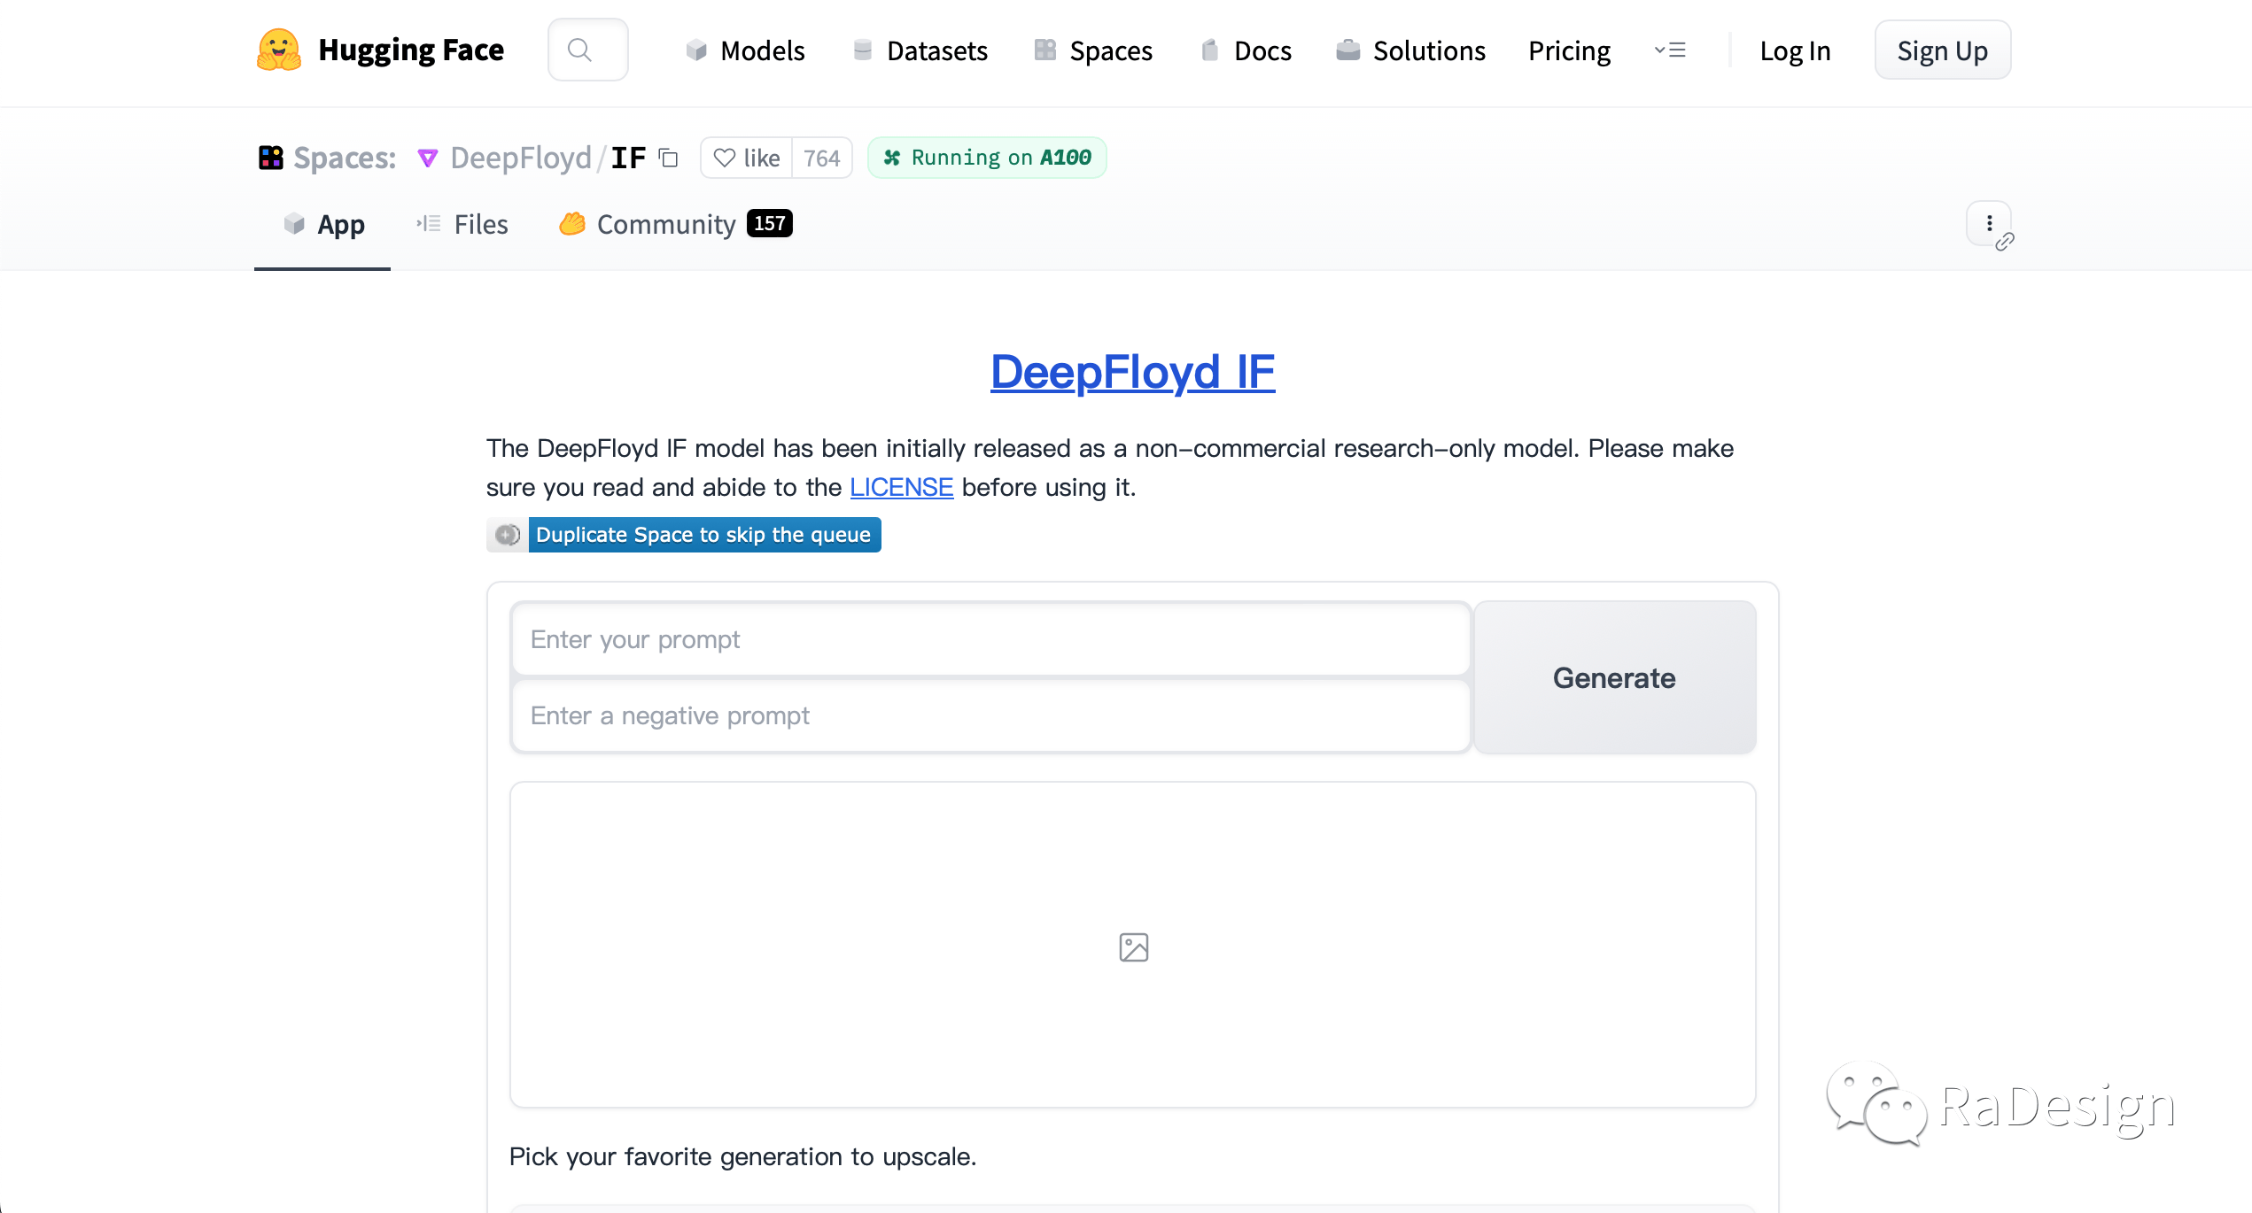Click the Community 157 count badge

tap(770, 223)
